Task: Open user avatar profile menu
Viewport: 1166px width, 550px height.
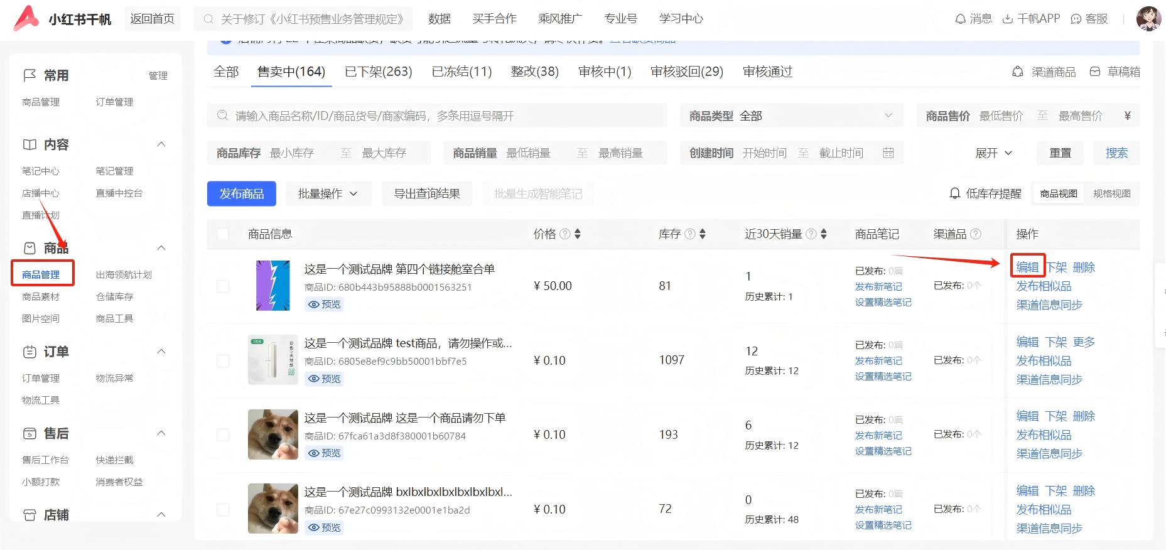Action: pyautogui.click(x=1148, y=19)
